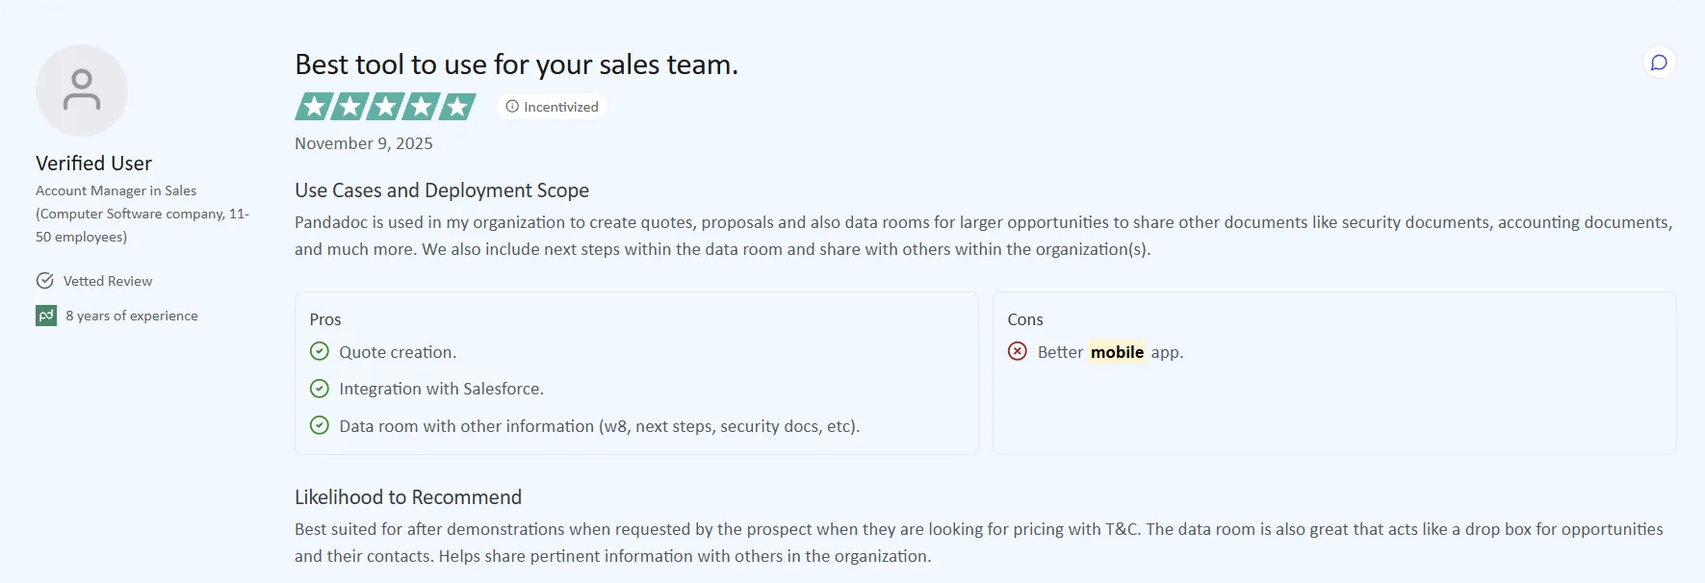Screen dimensions: 1705x583
Task: Click the Use Cases and Deployment Scope heading
Action: coord(442,190)
